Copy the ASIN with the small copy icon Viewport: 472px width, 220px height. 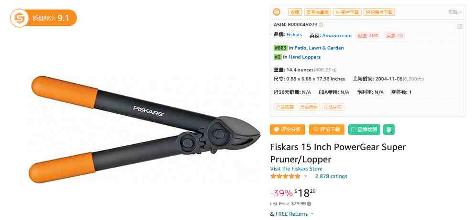(x=321, y=25)
